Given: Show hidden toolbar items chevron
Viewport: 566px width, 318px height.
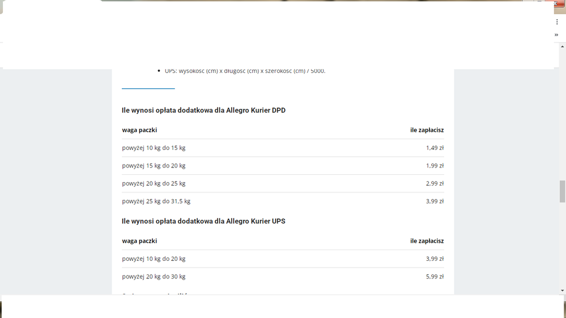Looking at the screenshot, I should click(556, 35).
